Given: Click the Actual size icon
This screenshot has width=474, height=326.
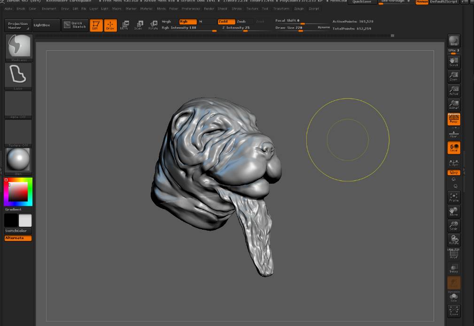Looking at the screenshot, I should tap(454, 90).
